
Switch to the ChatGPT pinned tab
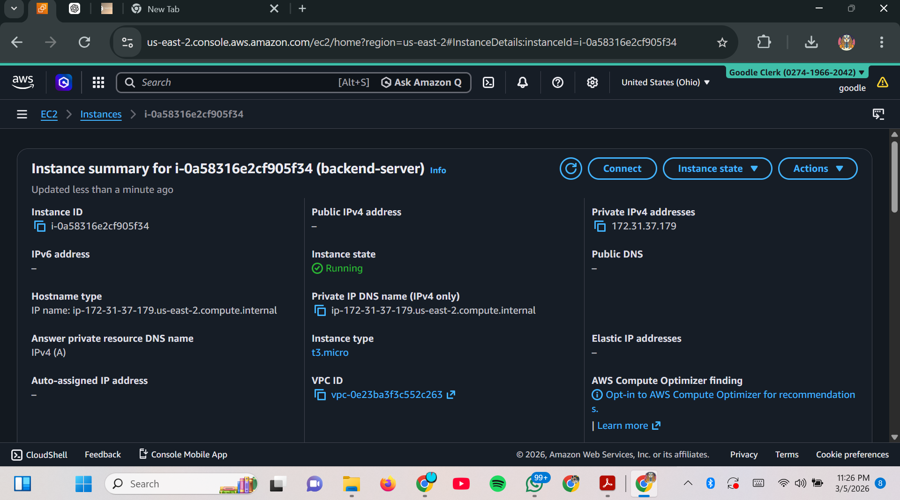pos(75,8)
